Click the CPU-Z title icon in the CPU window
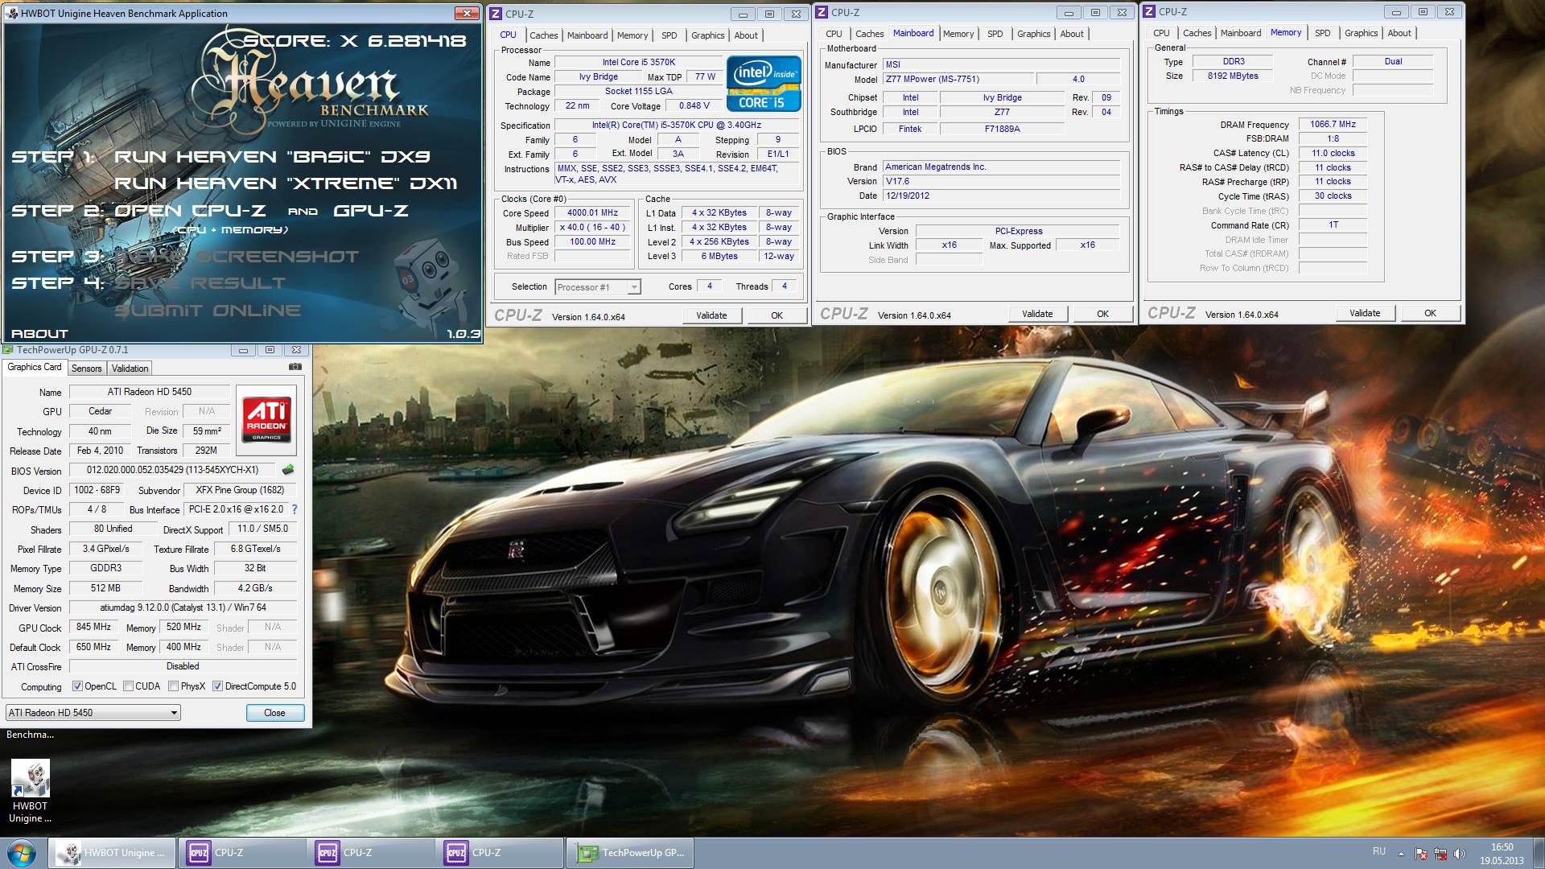Image resolution: width=1545 pixels, height=869 pixels. pos(496,14)
